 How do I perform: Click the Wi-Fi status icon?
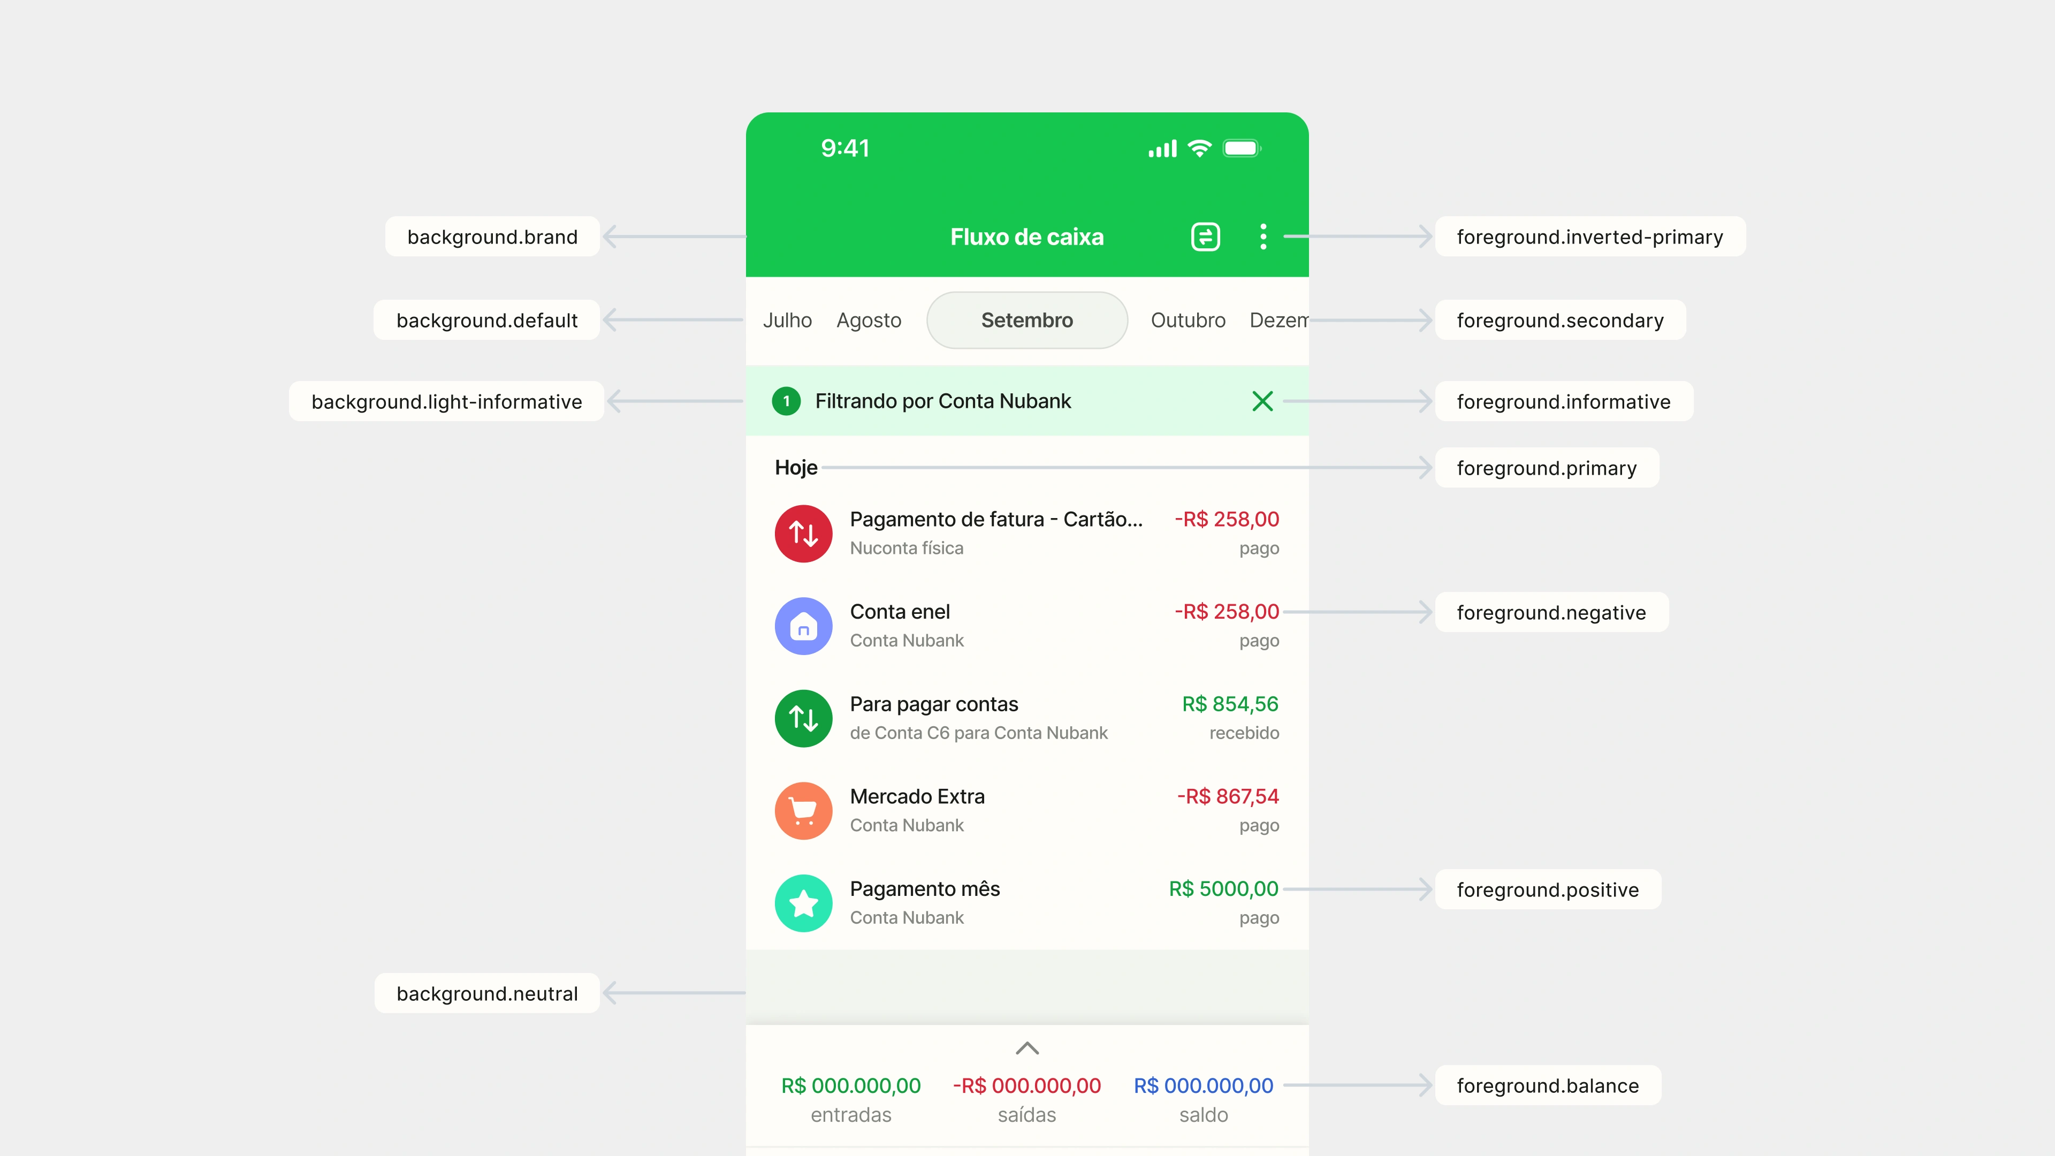pos(1199,148)
